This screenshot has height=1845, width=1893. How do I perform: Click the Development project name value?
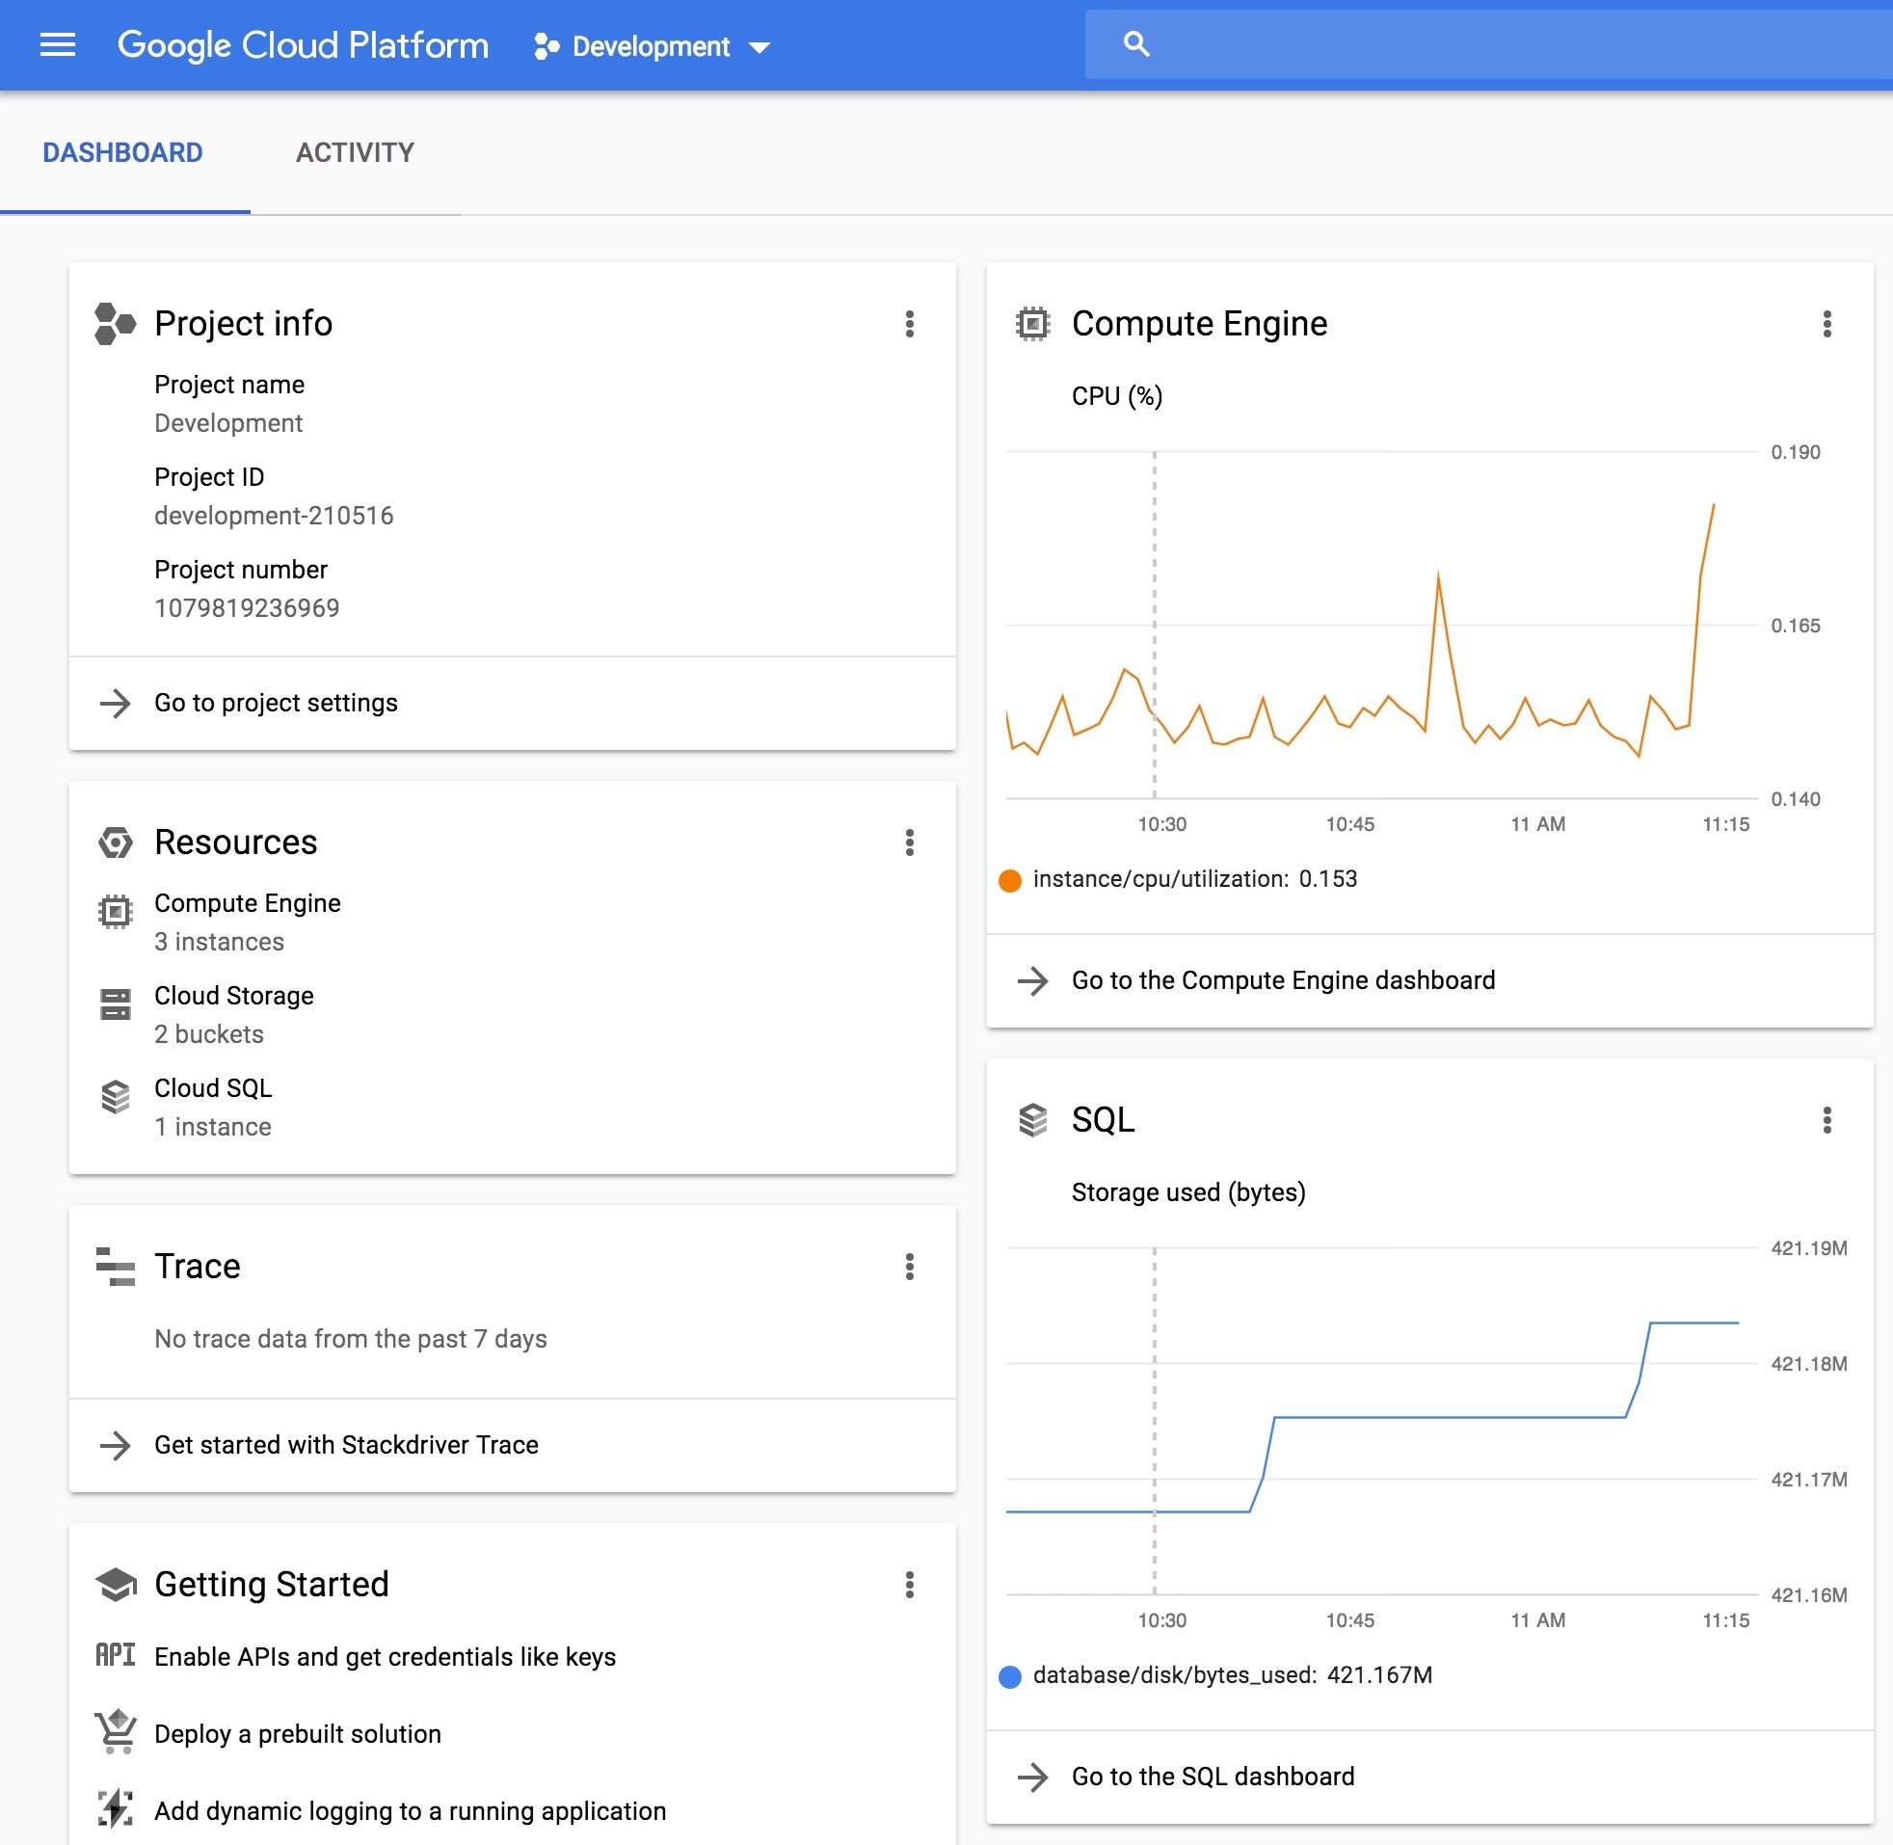[228, 423]
